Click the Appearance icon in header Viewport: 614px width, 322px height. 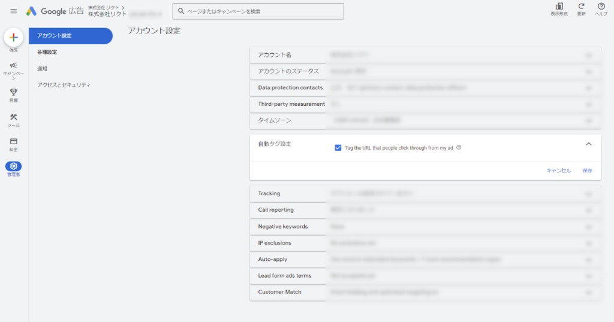(x=559, y=6)
